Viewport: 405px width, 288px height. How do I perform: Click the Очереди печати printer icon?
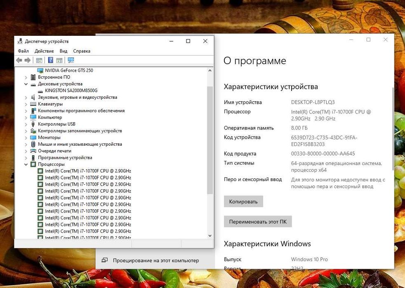pyautogui.click(x=33, y=151)
